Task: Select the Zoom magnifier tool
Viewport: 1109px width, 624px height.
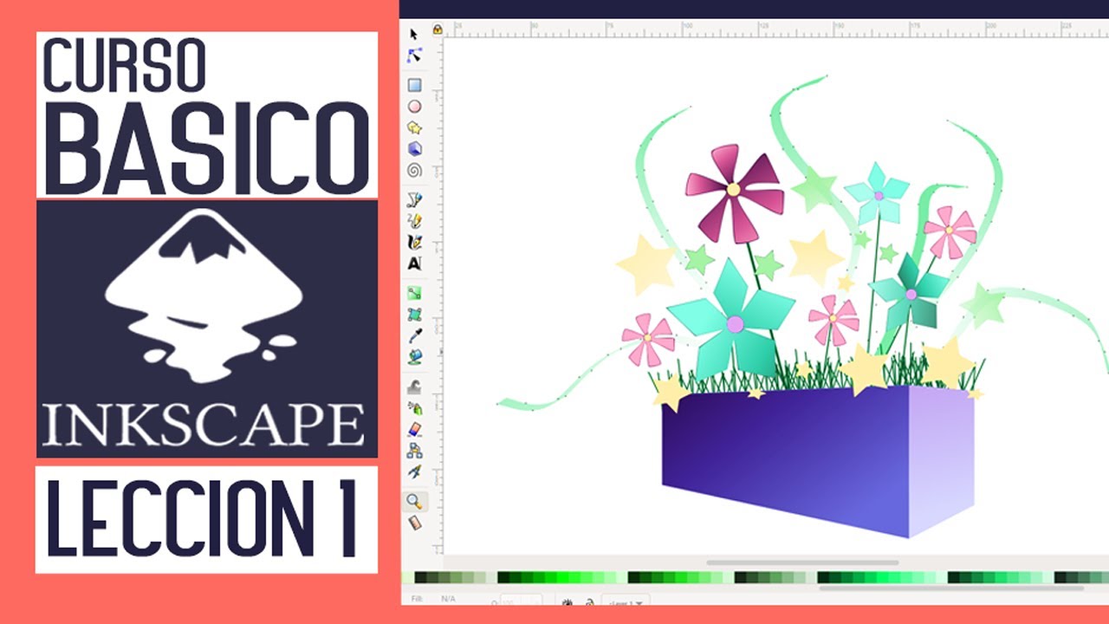Action: 414,501
